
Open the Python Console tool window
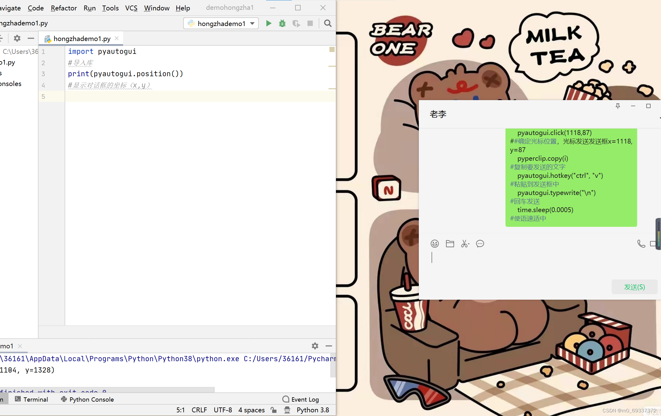pos(88,399)
